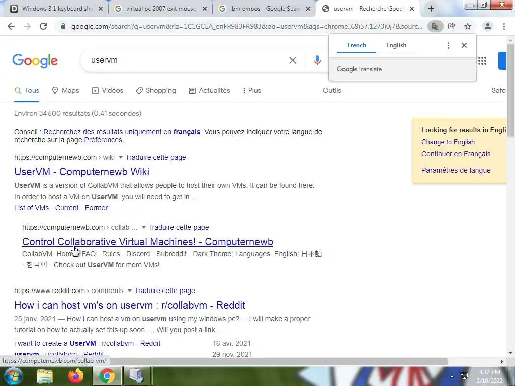515x386 pixels.
Task: Click Traduire cette page for the Reddit result
Action: pyautogui.click(x=164, y=291)
